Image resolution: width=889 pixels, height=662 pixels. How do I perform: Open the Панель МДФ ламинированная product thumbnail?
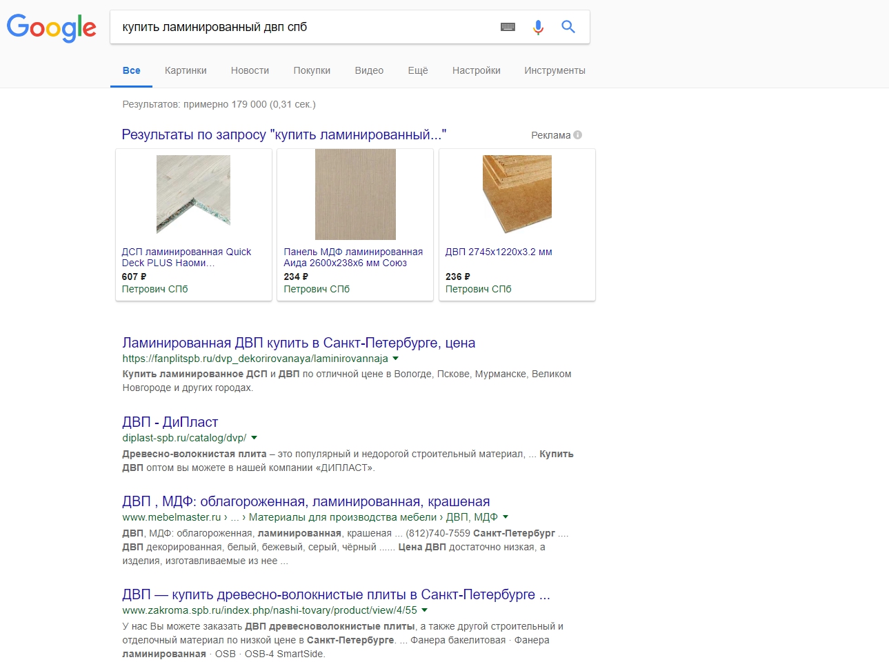point(355,194)
